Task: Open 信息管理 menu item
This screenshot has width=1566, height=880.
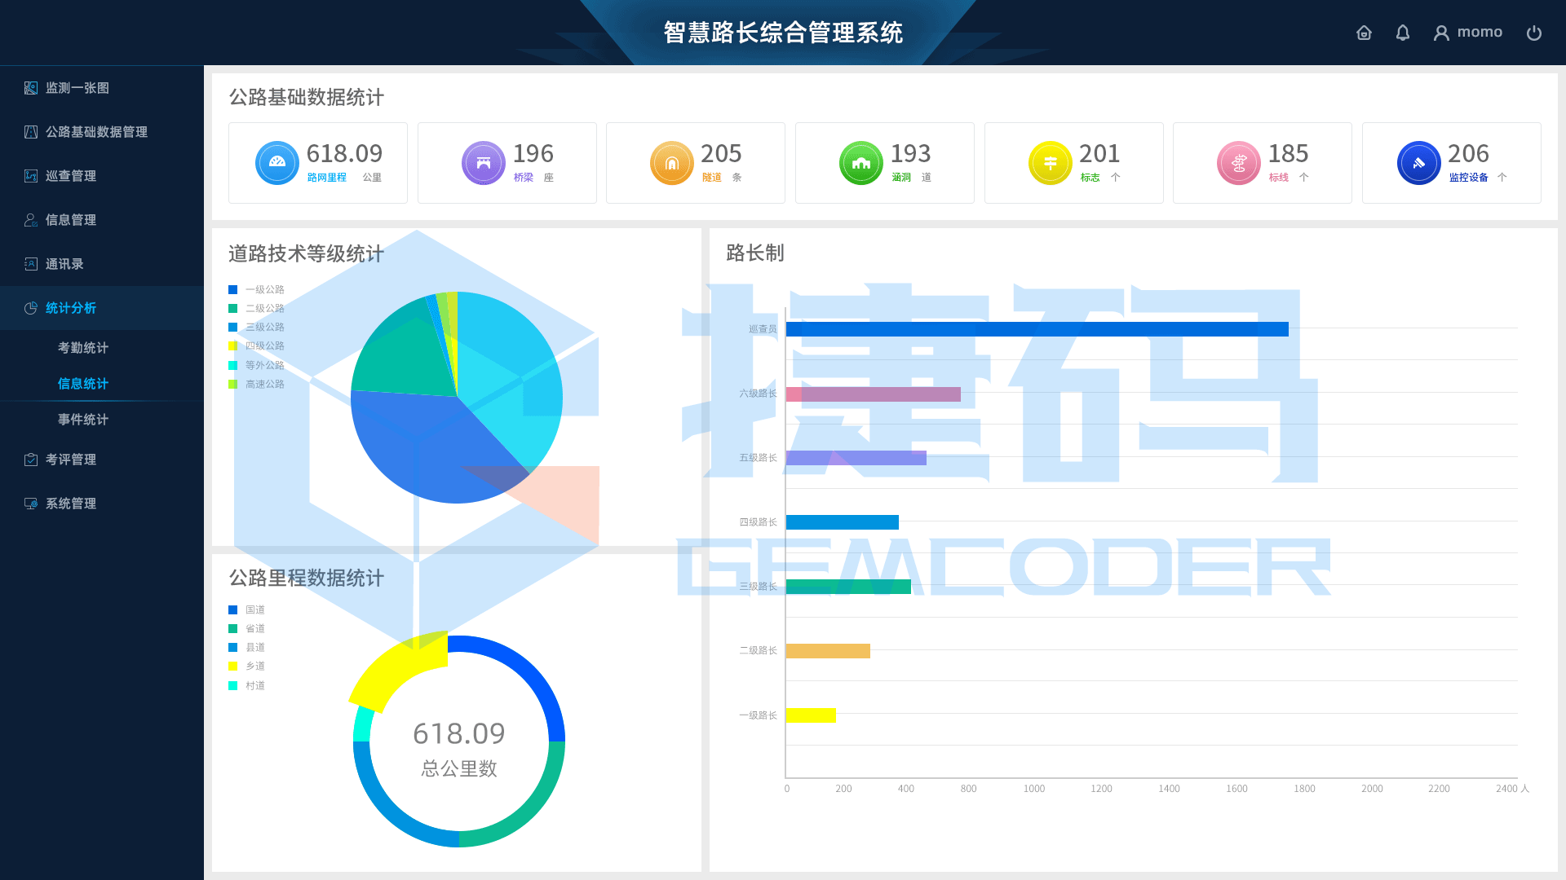Action: click(x=101, y=220)
